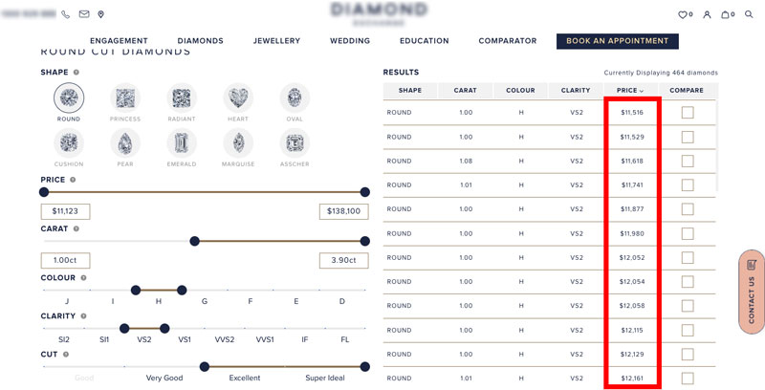Sort results by Price column arrow
Image resolution: width=765 pixels, height=390 pixels.
tap(641, 91)
